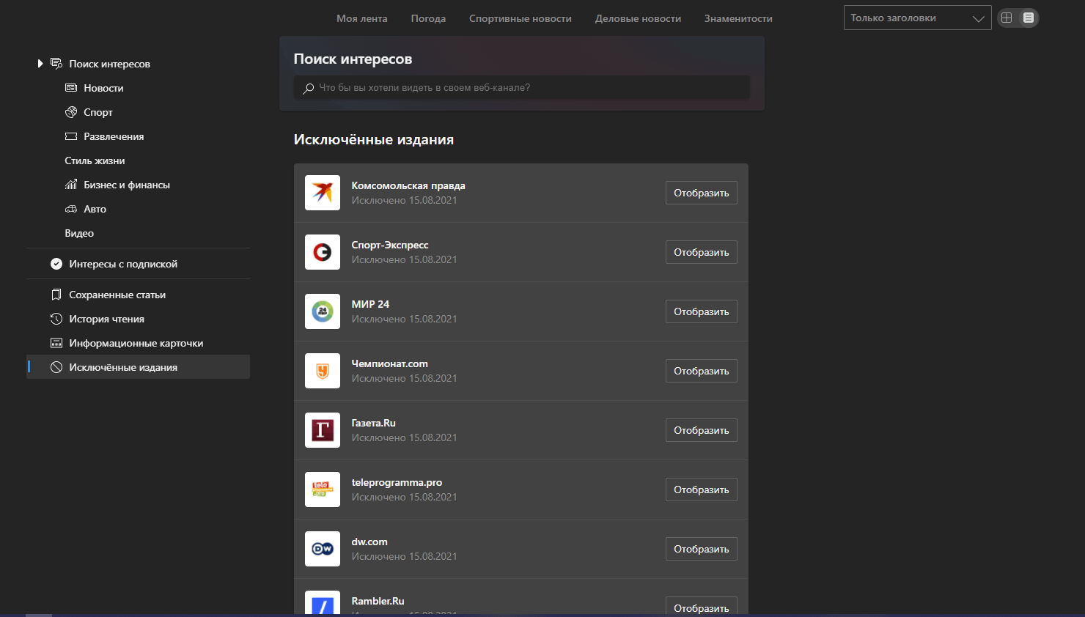Image resolution: width=1085 pixels, height=617 pixels.
Task: Click the chart icon next to Бизнес и финансы
Action: coord(71,185)
